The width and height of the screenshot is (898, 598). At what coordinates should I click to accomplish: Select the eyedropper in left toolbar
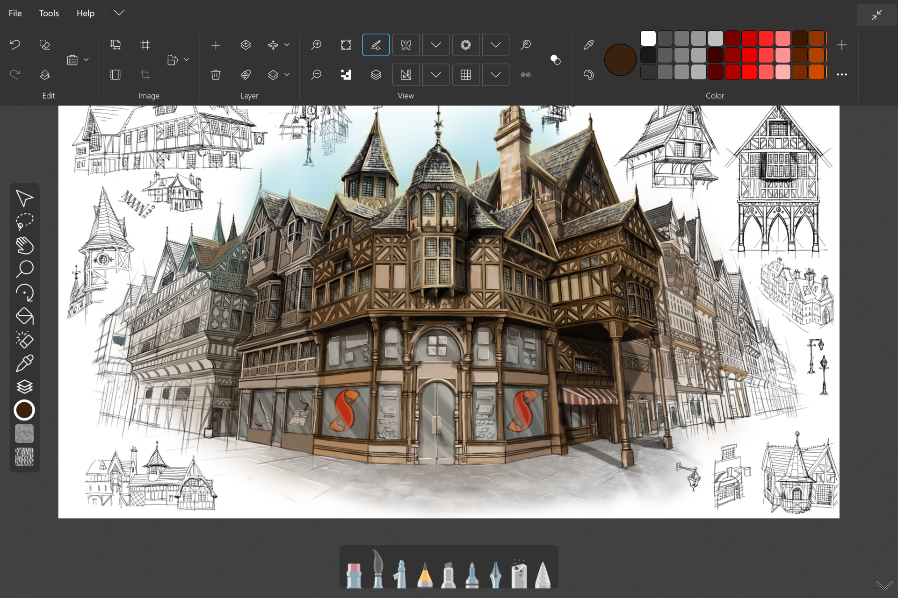pos(24,363)
